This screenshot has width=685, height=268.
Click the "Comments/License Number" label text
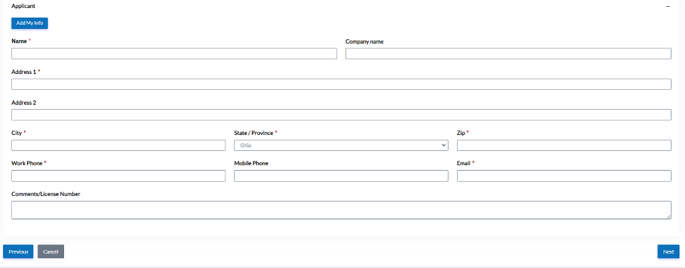click(46, 194)
